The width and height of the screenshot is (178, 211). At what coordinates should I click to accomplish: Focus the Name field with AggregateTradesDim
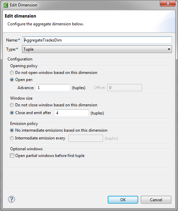pyautogui.click(x=97, y=40)
